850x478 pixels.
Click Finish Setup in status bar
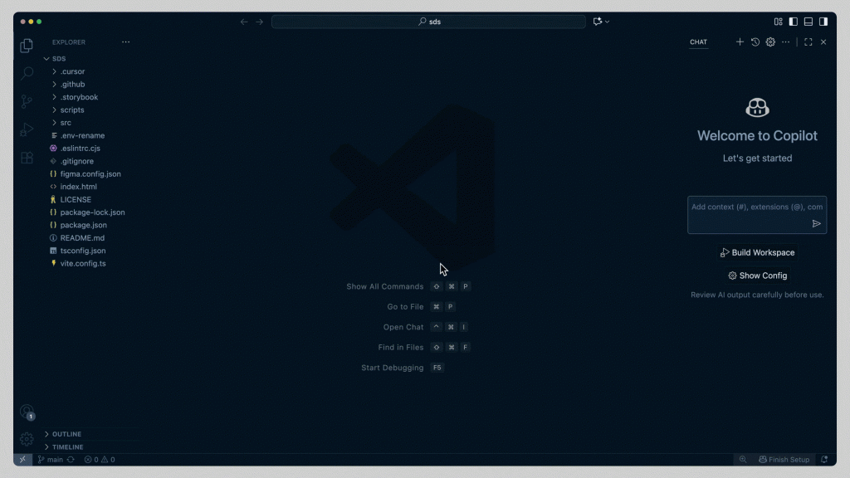[784, 460]
